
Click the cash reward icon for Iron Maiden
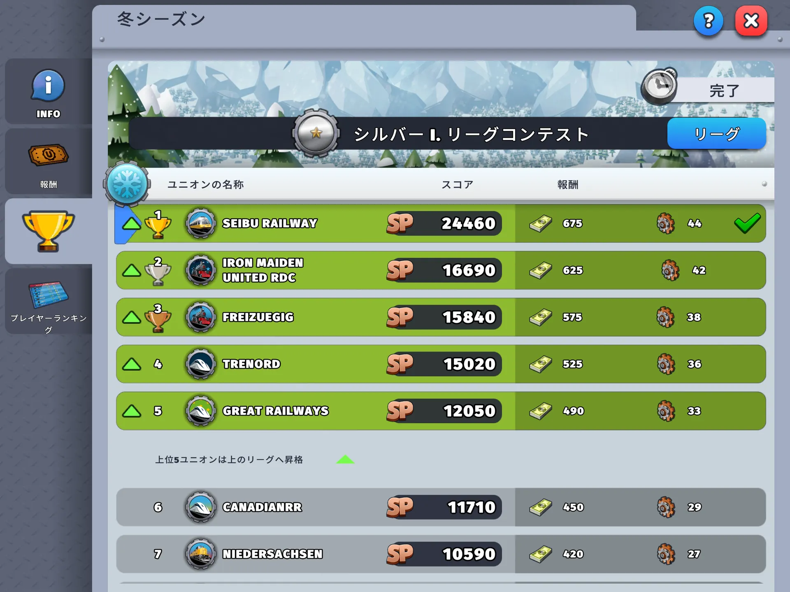pyautogui.click(x=541, y=270)
